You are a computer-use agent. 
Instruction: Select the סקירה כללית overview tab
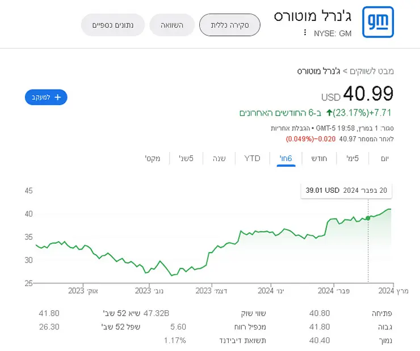tap(229, 25)
